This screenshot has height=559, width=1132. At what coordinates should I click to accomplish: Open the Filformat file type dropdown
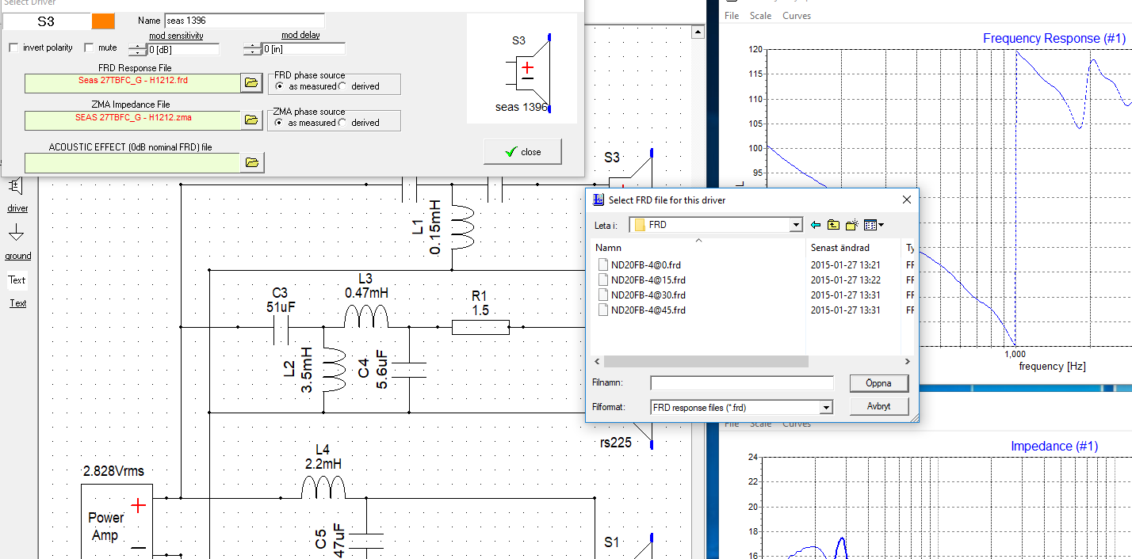826,407
